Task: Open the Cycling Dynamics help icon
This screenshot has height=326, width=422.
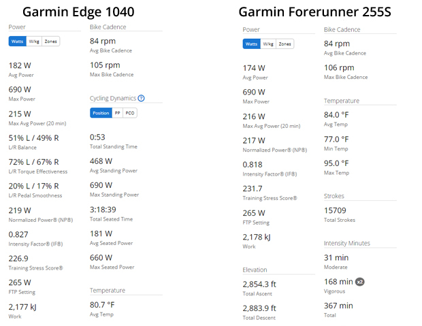Action: [141, 98]
